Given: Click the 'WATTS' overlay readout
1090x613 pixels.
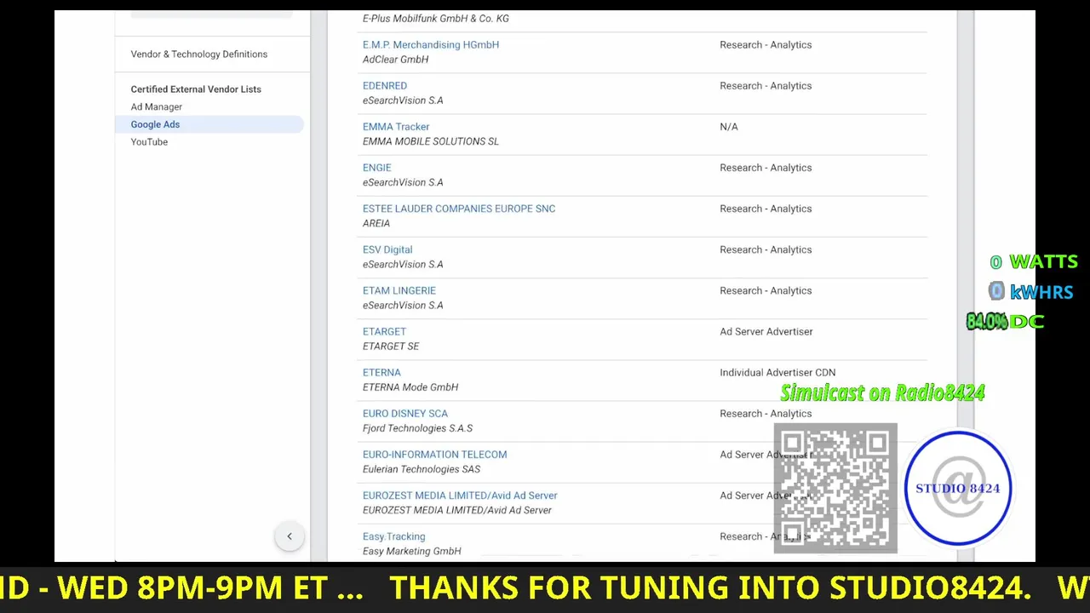Looking at the screenshot, I should pos(1034,262).
